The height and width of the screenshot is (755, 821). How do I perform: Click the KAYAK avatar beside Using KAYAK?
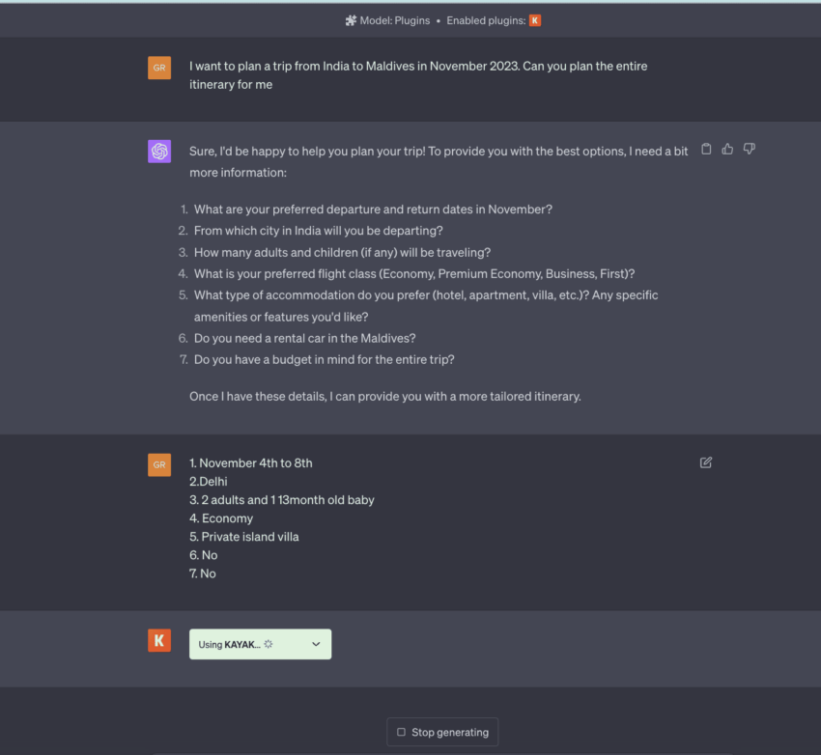click(159, 640)
